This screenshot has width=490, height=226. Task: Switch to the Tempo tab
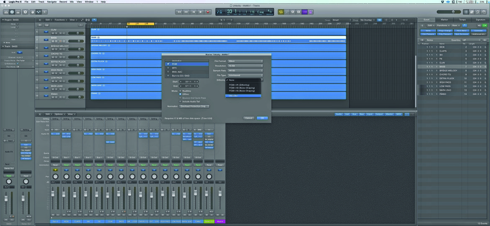point(462,20)
